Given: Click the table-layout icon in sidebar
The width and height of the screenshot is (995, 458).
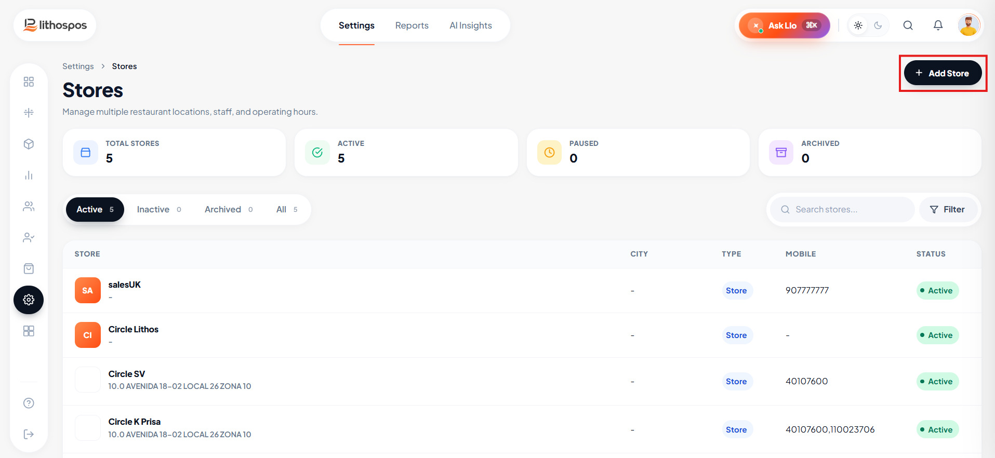Looking at the screenshot, I should [29, 113].
